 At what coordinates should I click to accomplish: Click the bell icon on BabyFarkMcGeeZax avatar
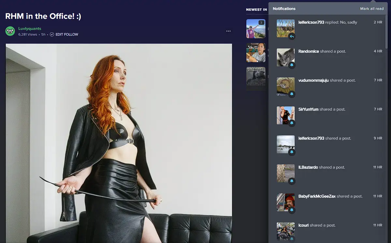click(292, 211)
